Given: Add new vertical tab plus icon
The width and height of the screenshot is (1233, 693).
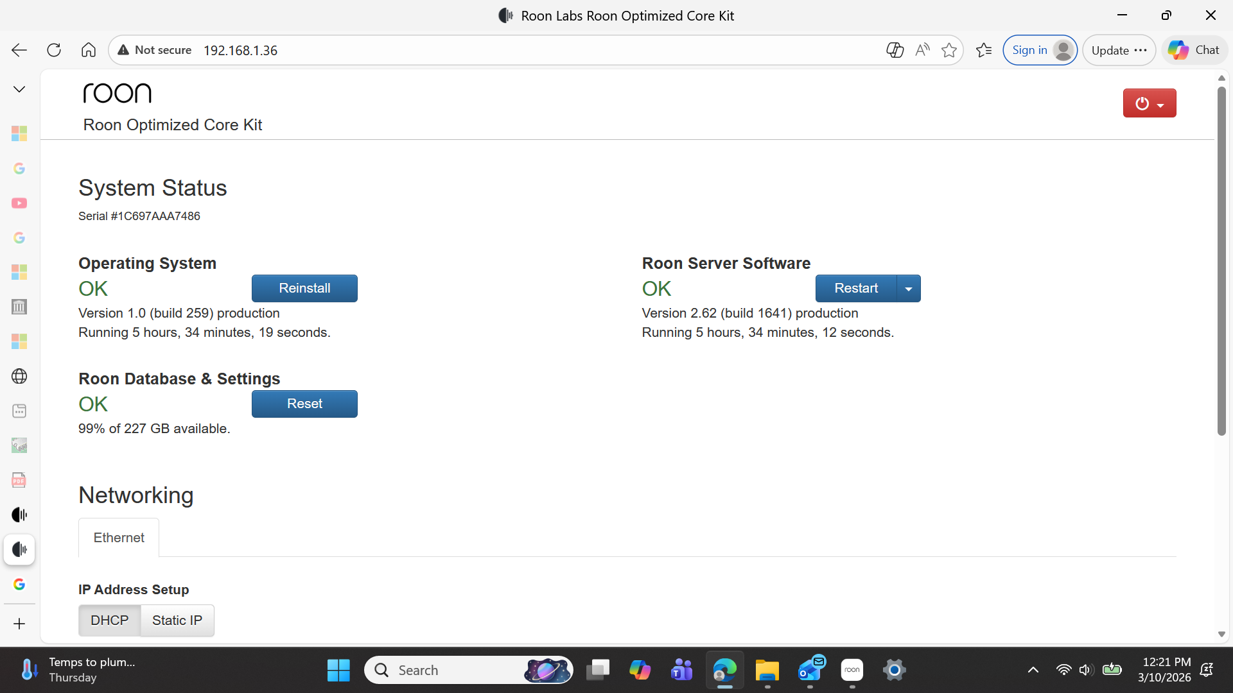Looking at the screenshot, I should (19, 624).
